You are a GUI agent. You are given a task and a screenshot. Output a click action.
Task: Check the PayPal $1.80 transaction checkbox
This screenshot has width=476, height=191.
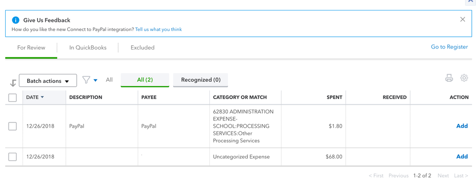[13, 126]
